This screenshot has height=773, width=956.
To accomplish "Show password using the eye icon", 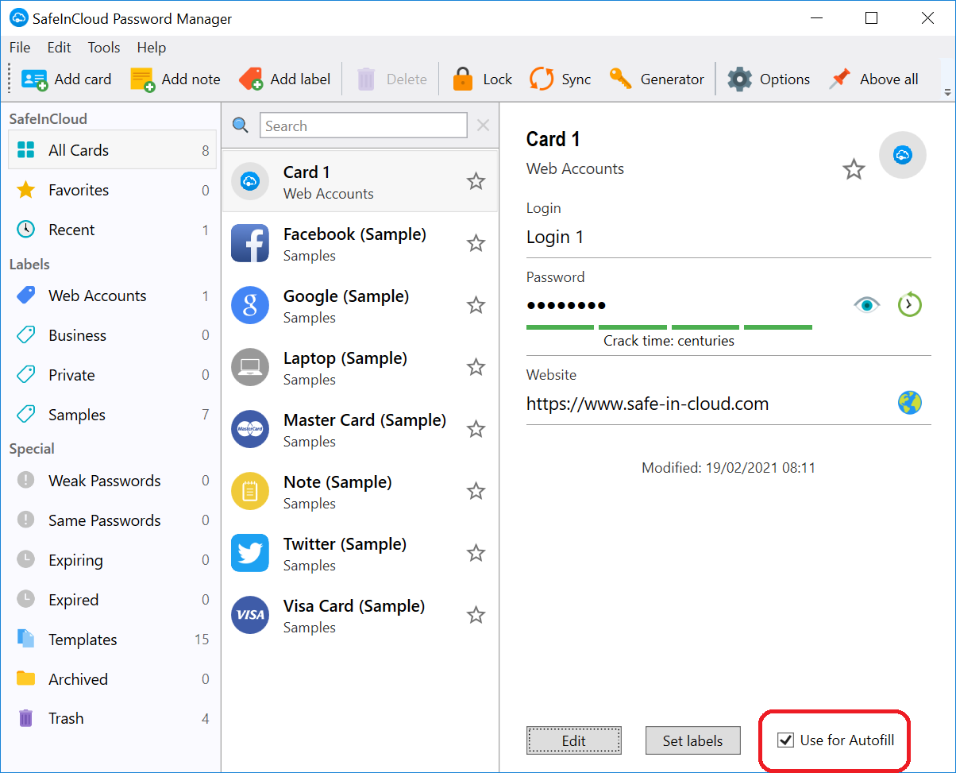I will tap(867, 304).
